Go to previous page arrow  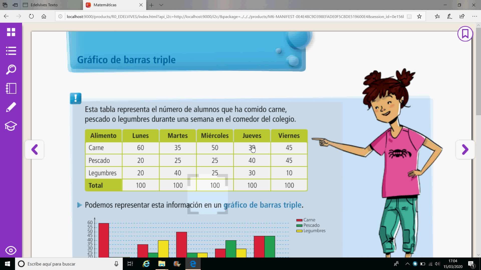pos(35,149)
